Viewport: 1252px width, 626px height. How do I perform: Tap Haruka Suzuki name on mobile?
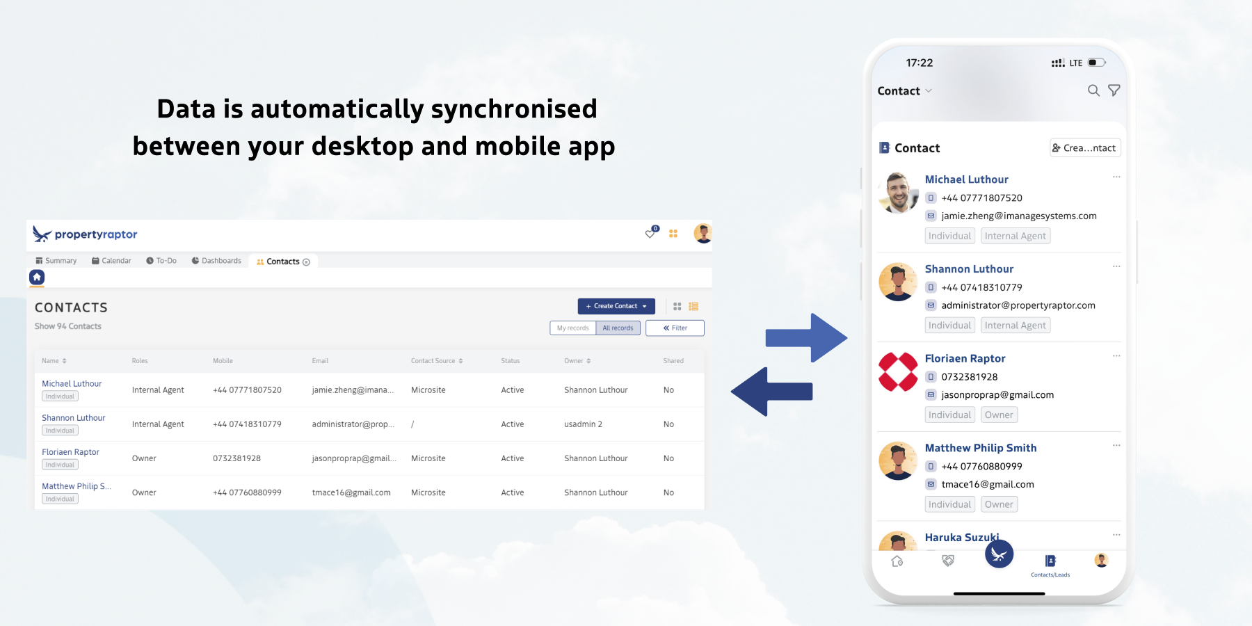[x=962, y=538]
